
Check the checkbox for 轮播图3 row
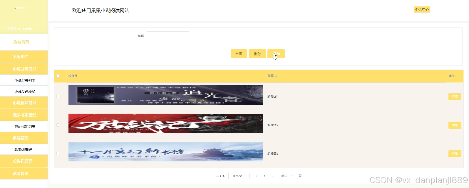[x=58, y=153]
